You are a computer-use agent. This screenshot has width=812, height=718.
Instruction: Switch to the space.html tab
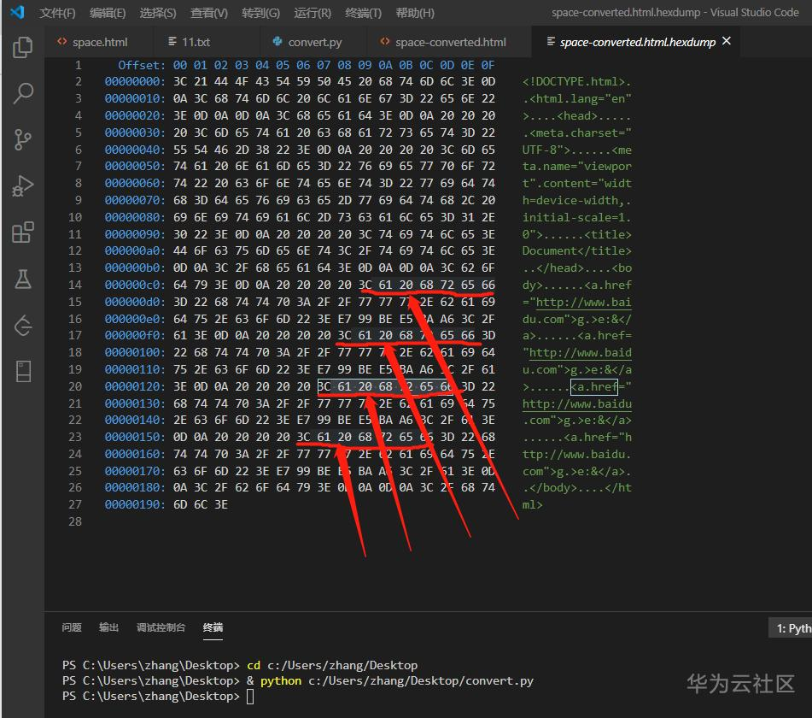[99, 42]
